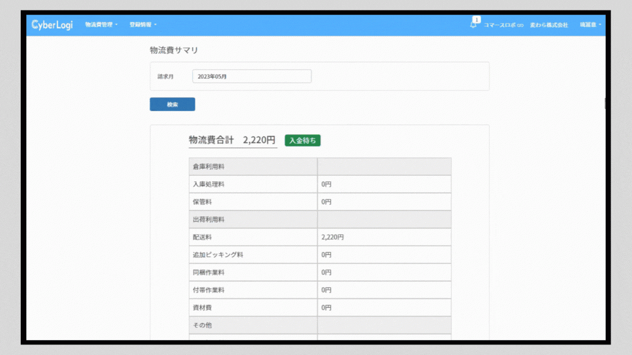Expand the 登録情報 dropdown menu
This screenshot has height=355, width=632.
click(x=143, y=25)
